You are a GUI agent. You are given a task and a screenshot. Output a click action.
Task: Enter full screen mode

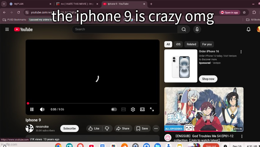[152, 109]
